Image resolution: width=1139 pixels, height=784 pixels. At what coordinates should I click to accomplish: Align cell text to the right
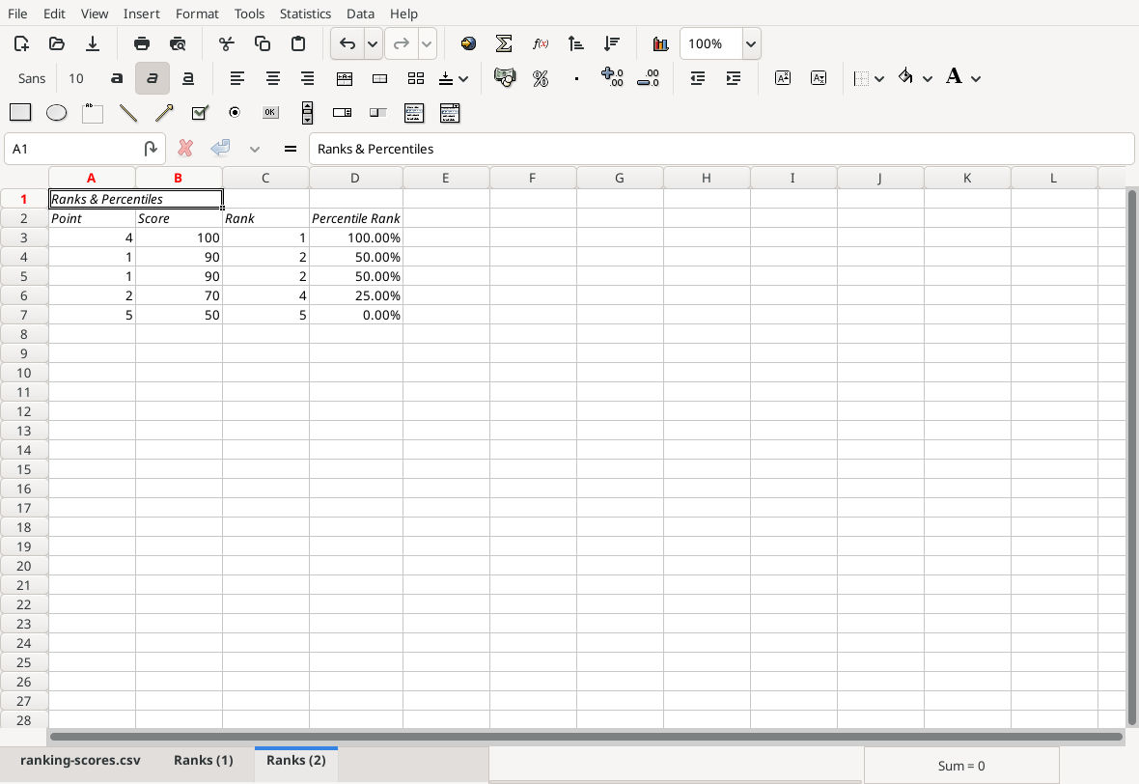(x=308, y=78)
